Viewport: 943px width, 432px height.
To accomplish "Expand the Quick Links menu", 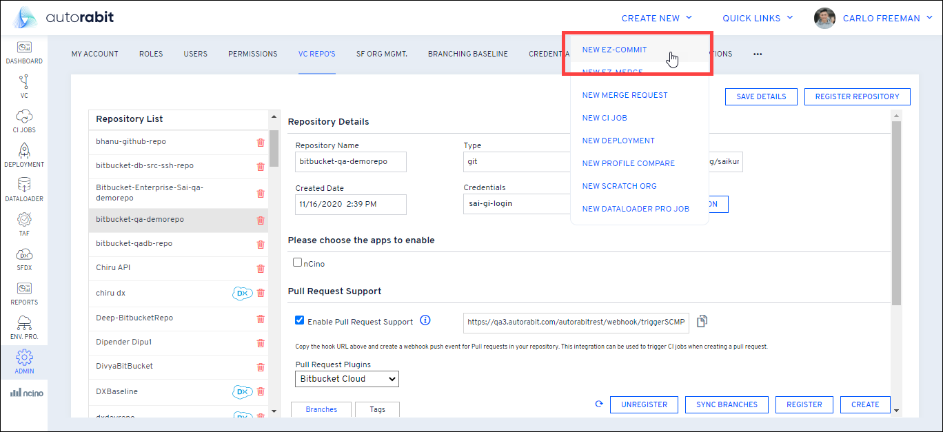I will [758, 19].
